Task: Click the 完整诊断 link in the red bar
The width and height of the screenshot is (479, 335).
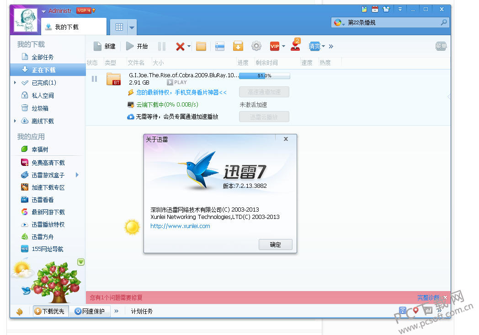Action: coord(428,298)
